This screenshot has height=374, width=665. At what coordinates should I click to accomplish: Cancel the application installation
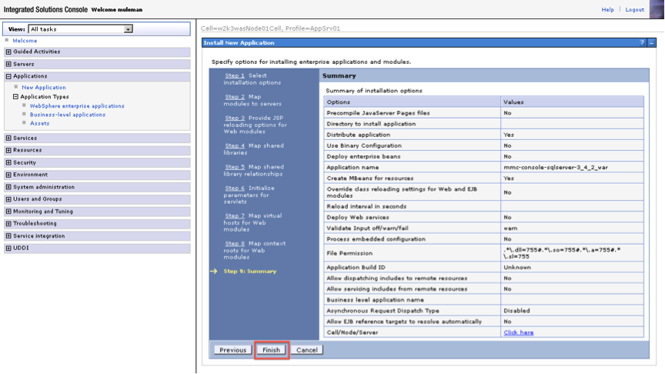[x=306, y=349]
